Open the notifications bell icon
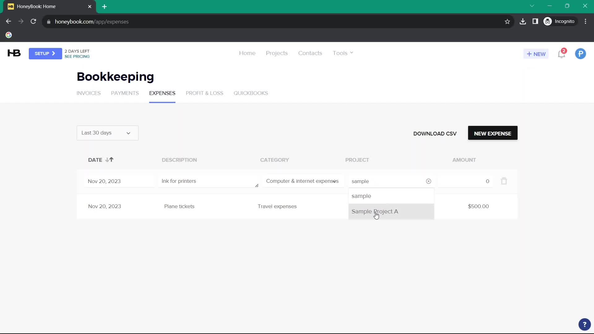 pos(562,54)
